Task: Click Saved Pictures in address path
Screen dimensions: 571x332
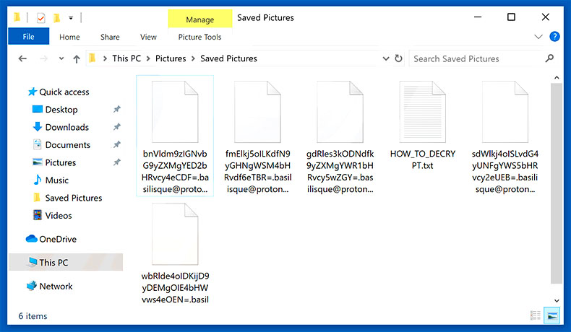Action: coord(228,58)
